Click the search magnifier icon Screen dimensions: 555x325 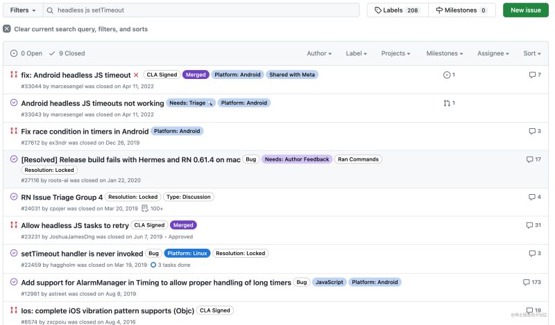pos(50,10)
